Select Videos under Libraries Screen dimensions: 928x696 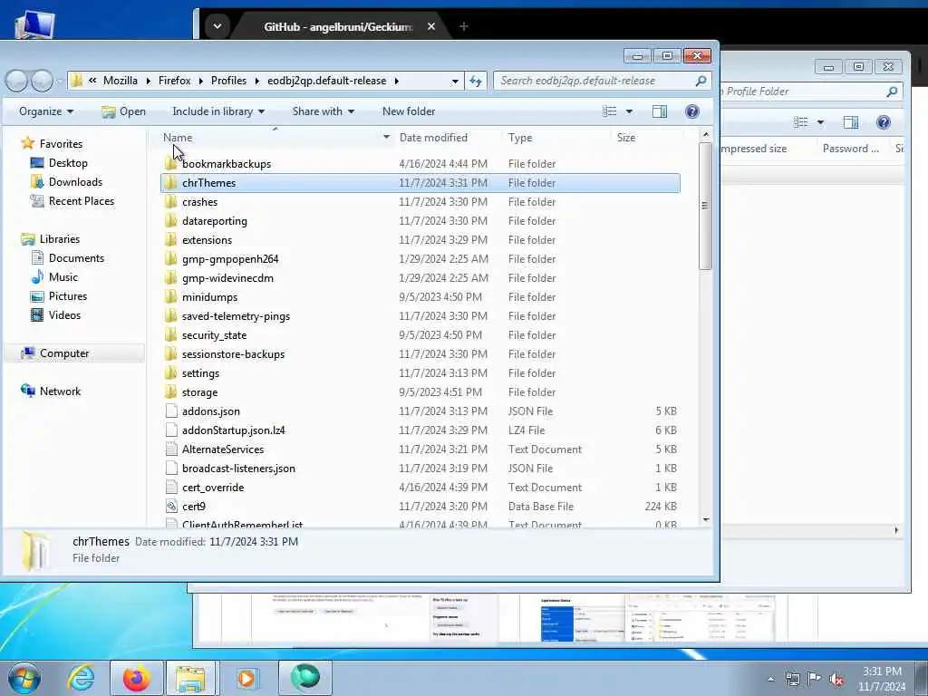[64, 314]
